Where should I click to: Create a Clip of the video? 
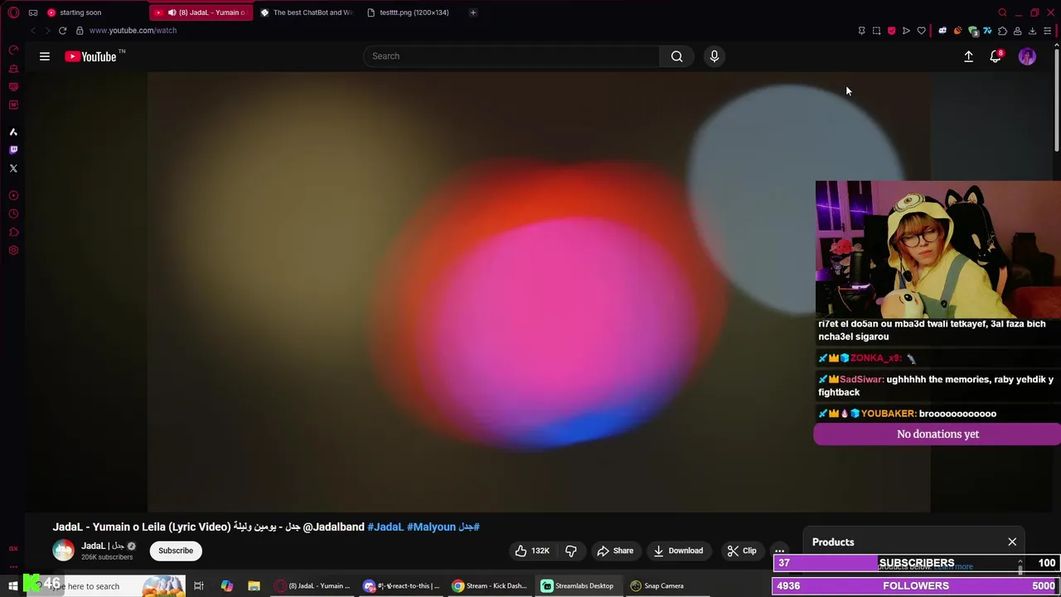(741, 551)
